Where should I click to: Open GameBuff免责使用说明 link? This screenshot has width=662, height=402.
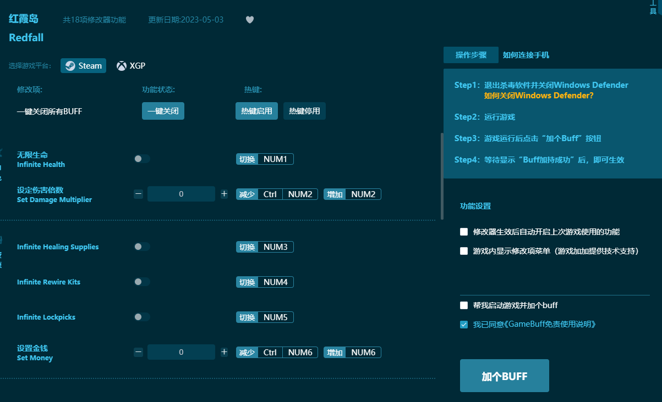coord(551,325)
